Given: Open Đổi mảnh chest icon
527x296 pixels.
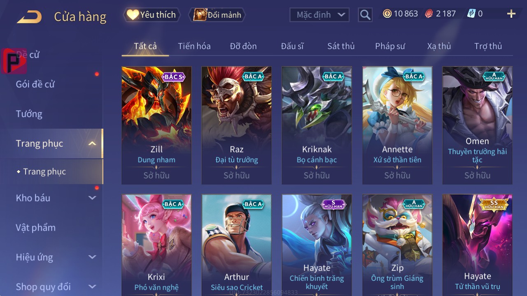Looking at the screenshot, I should [x=200, y=15].
